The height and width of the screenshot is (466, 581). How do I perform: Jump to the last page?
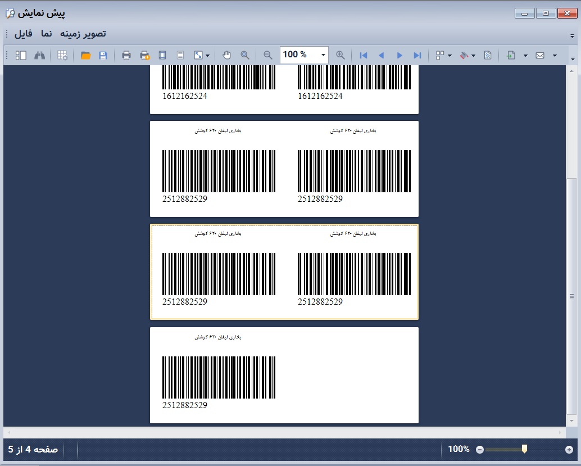(x=417, y=55)
